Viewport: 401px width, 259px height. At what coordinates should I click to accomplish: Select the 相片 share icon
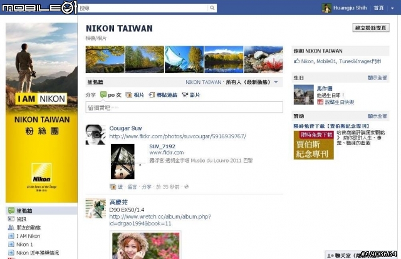pos(128,94)
